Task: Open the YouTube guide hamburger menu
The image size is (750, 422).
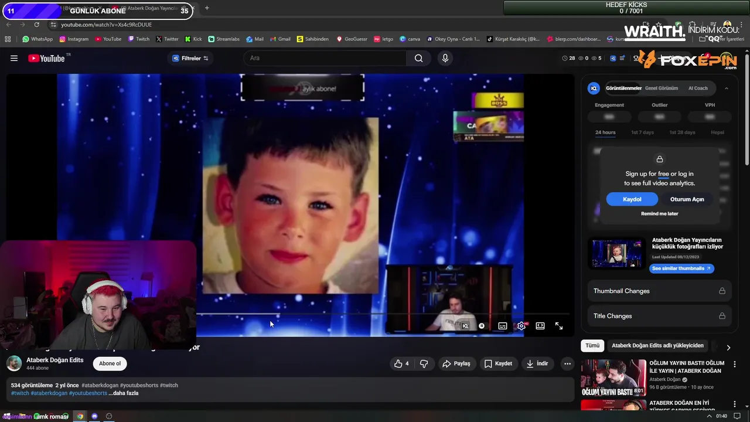Action: pos(14,58)
